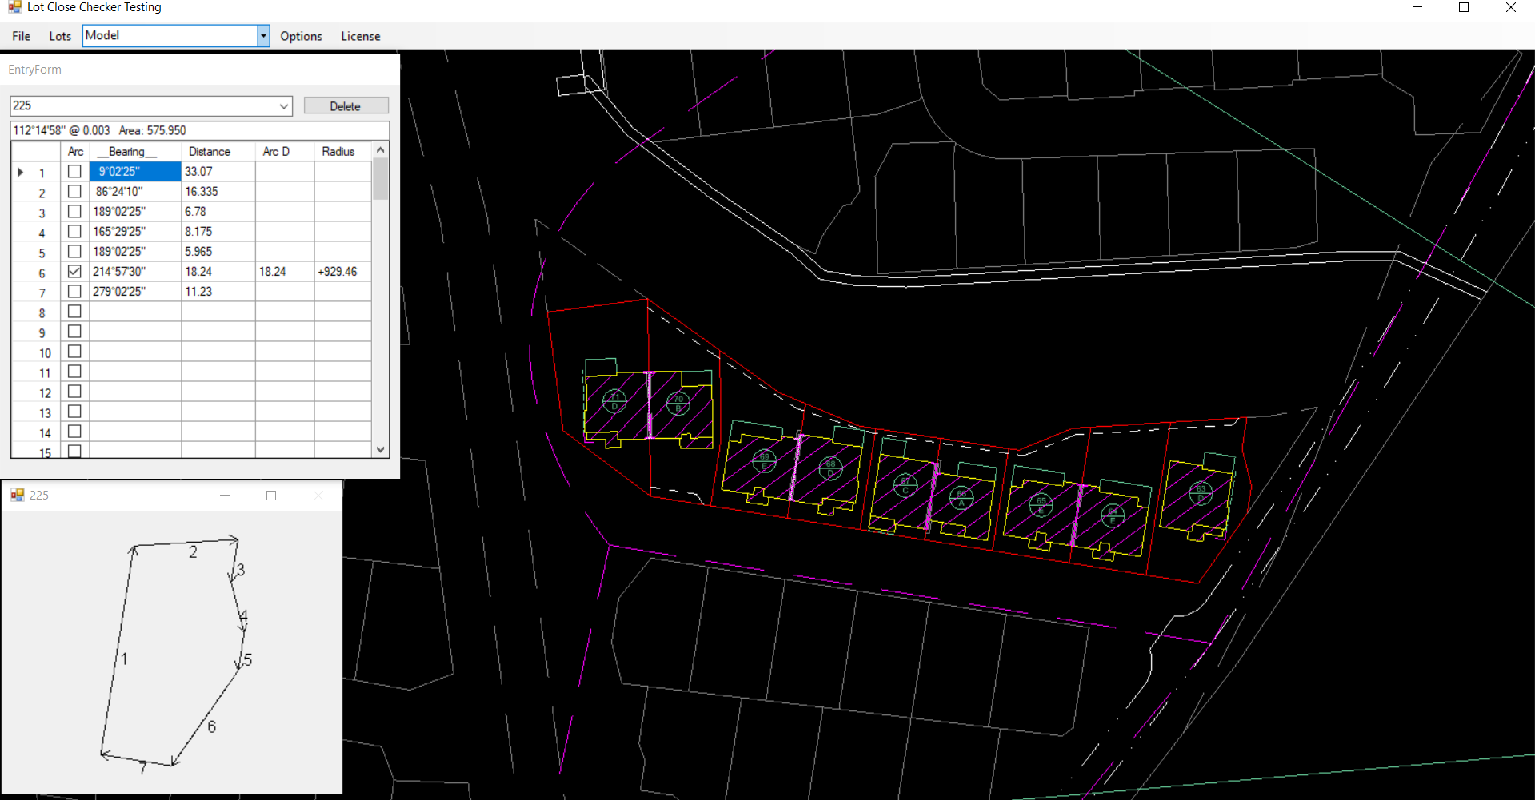Enable the Arc checkbox for row 1
The width and height of the screenshot is (1535, 800).
click(x=74, y=172)
